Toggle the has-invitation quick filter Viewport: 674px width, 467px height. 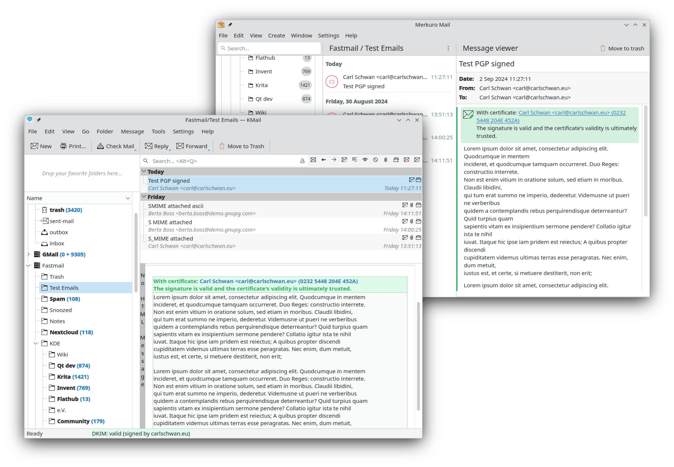click(396, 160)
